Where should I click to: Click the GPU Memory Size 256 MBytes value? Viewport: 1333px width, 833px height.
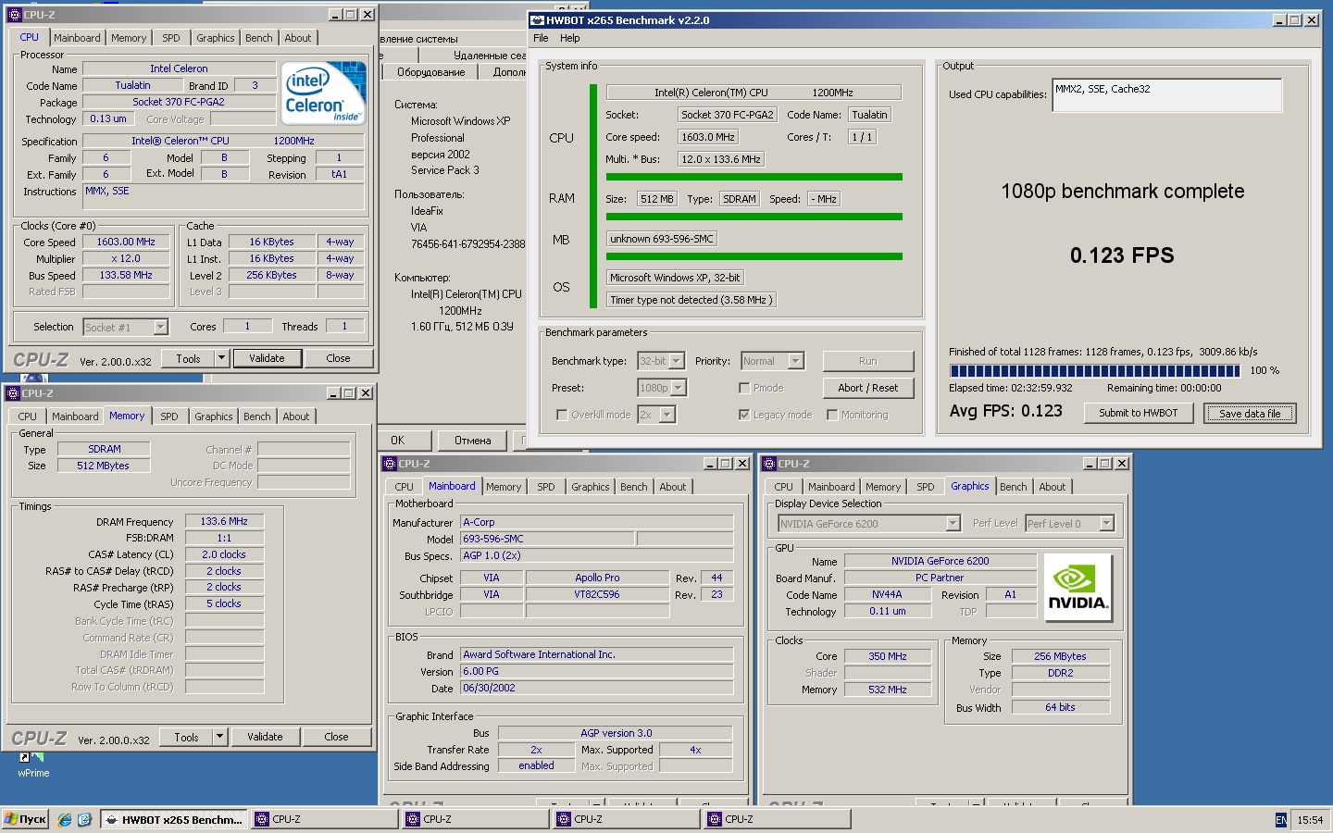1060,656
